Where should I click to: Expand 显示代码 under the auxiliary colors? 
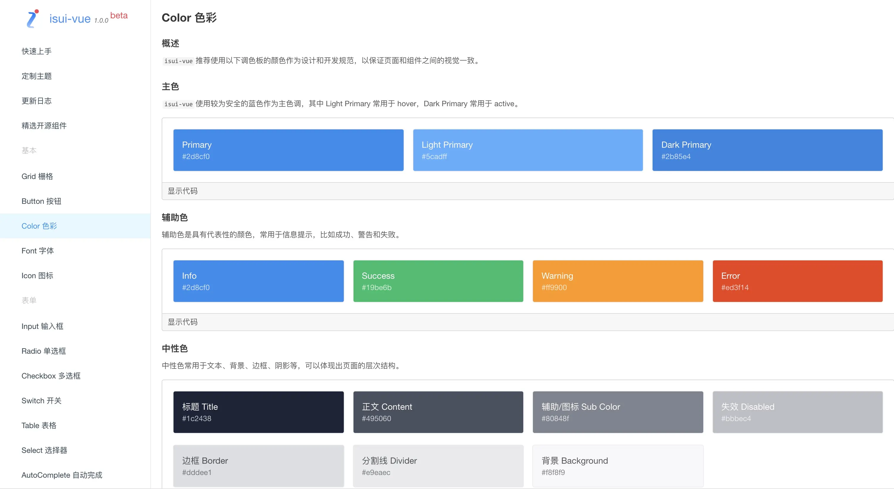(x=182, y=322)
